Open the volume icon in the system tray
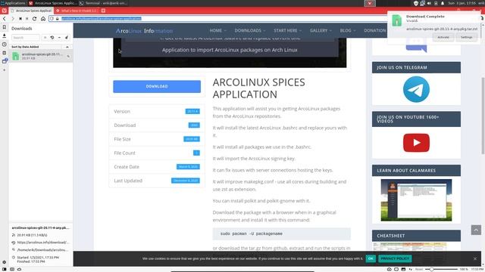The width and height of the screenshot is (485, 272). coord(429,3)
